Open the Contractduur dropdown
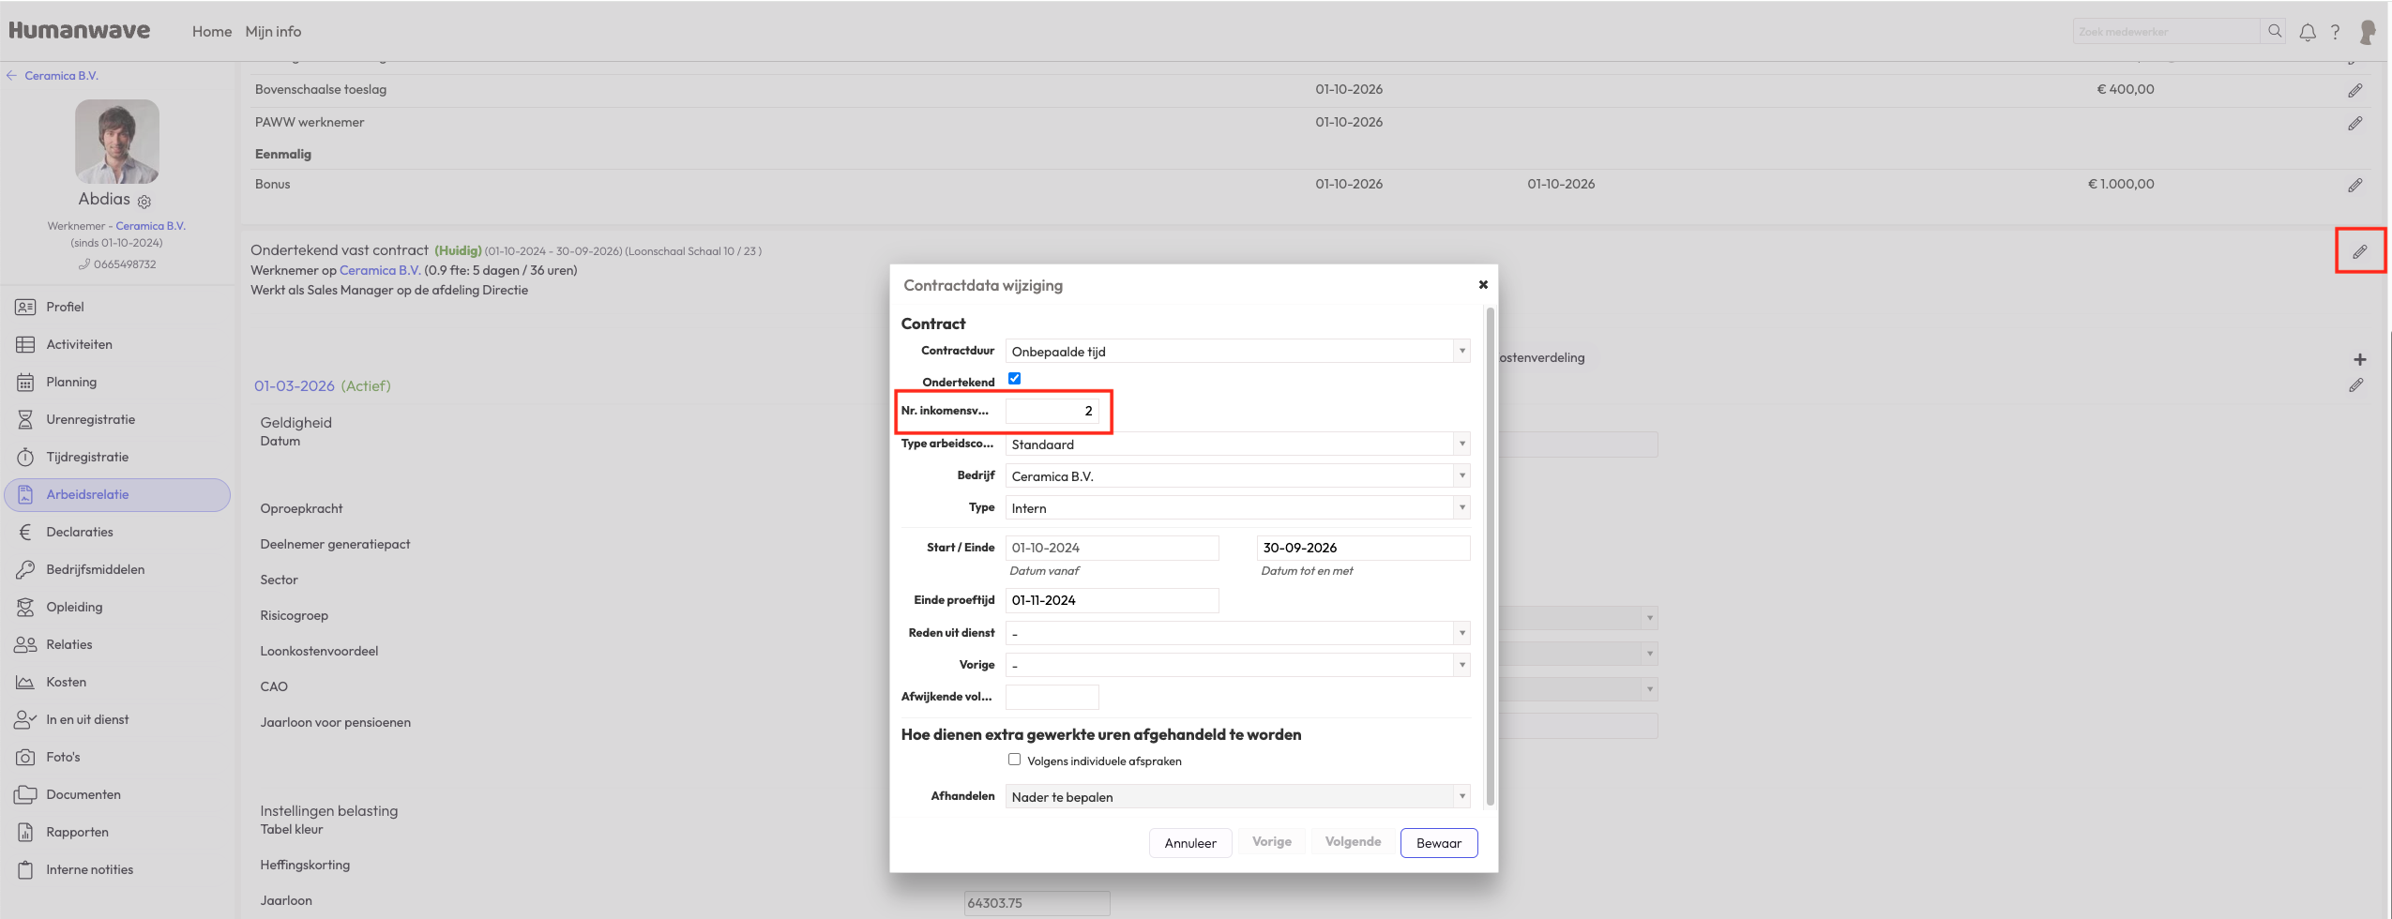This screenshot has height=919, width=2392. [1236, 352]
